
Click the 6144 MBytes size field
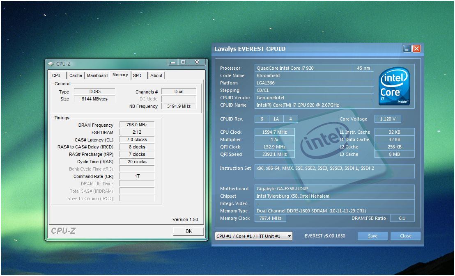click(94, 99)
